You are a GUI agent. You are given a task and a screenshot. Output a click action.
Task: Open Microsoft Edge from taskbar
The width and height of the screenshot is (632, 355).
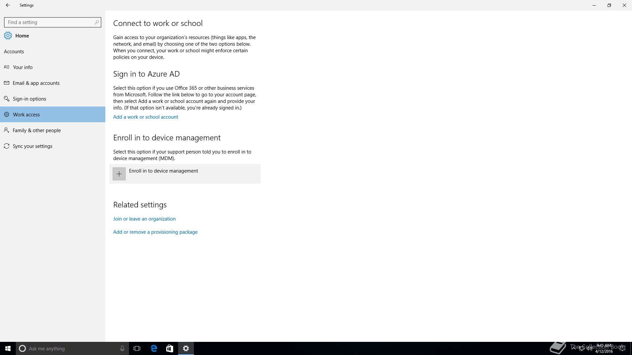pos(154,348)
